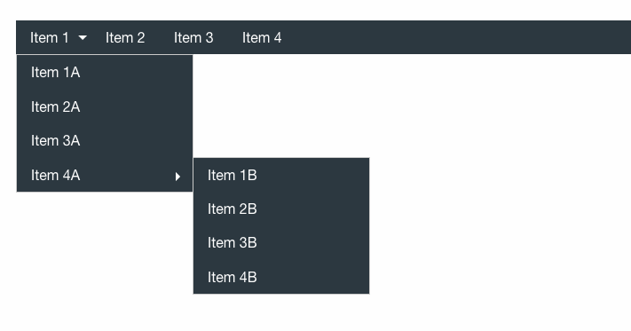
Task: Choose Item 3B from the submenu
Action: (x=281, y=243)
